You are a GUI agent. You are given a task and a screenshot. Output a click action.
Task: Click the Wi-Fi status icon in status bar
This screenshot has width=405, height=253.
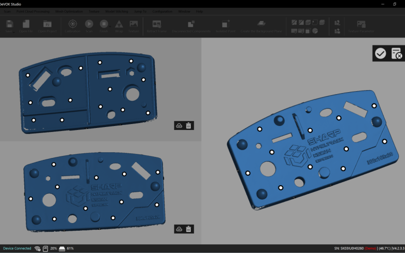click(37, 248)
